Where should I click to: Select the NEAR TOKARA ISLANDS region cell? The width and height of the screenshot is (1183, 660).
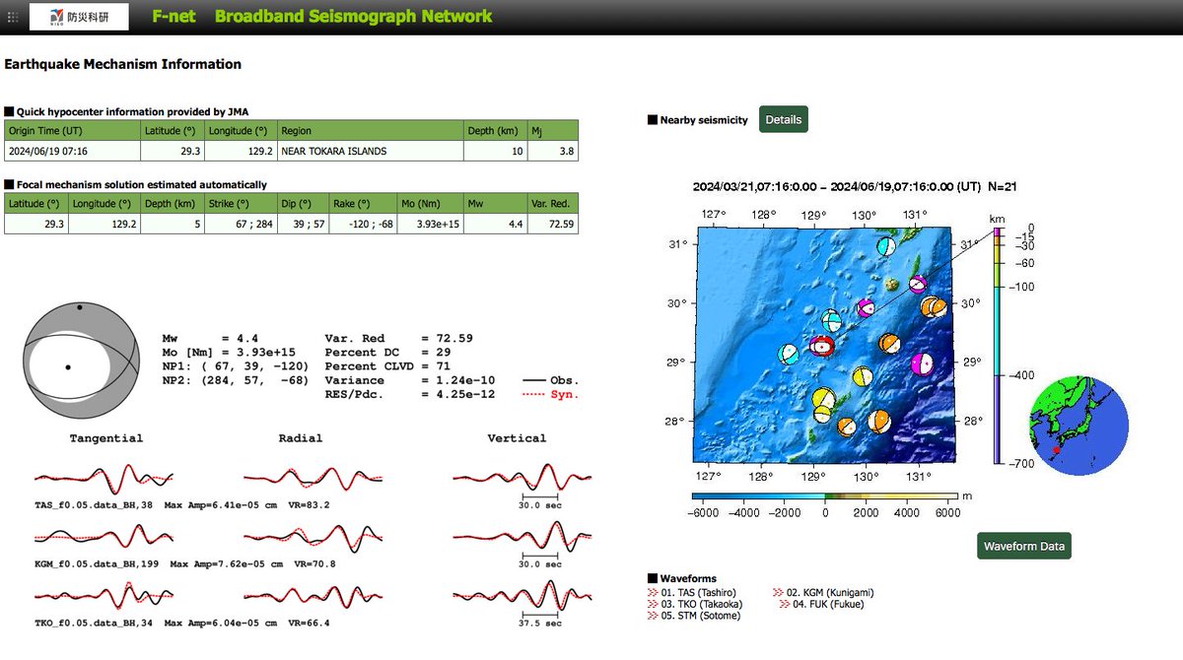pos(371,151)
